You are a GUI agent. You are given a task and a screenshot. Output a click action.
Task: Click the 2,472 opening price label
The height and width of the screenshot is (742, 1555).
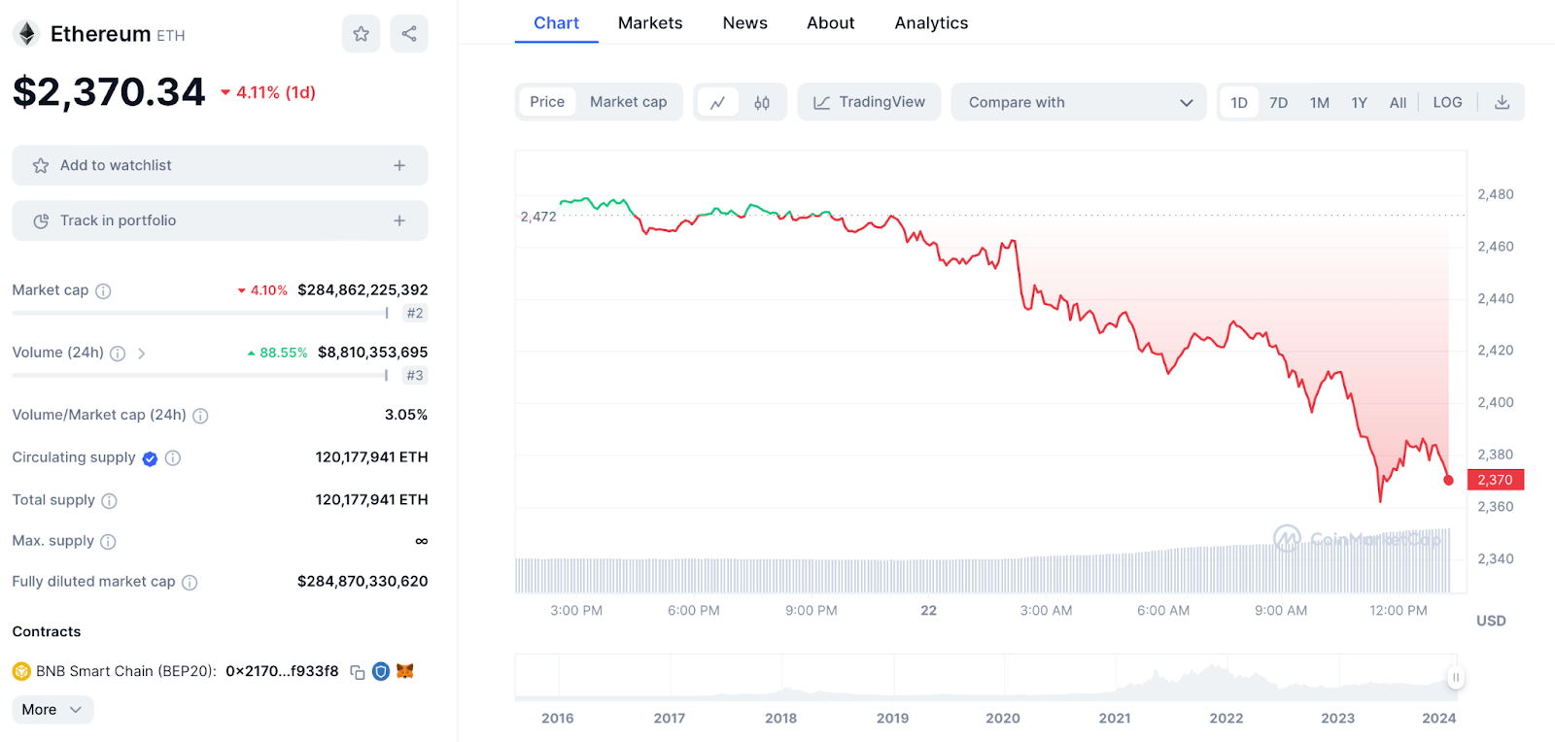click(x=538, y=217)
